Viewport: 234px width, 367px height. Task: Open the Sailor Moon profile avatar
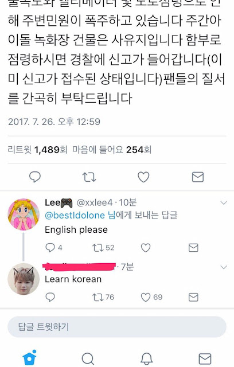tap(24, 215)
